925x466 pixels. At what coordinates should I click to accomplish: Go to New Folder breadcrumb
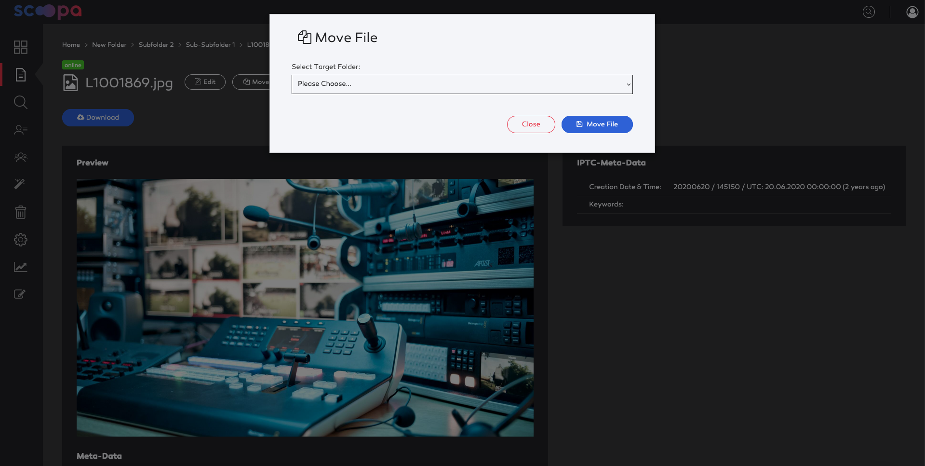click(109, 45)
